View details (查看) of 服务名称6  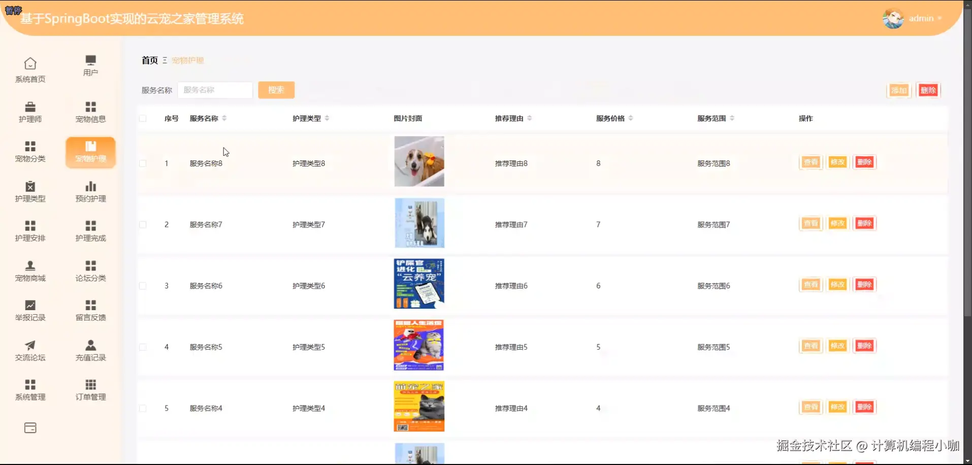811,285
